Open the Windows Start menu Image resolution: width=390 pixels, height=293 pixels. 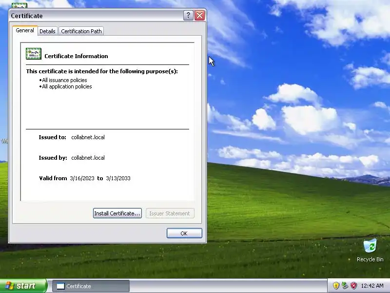point(23,286)
